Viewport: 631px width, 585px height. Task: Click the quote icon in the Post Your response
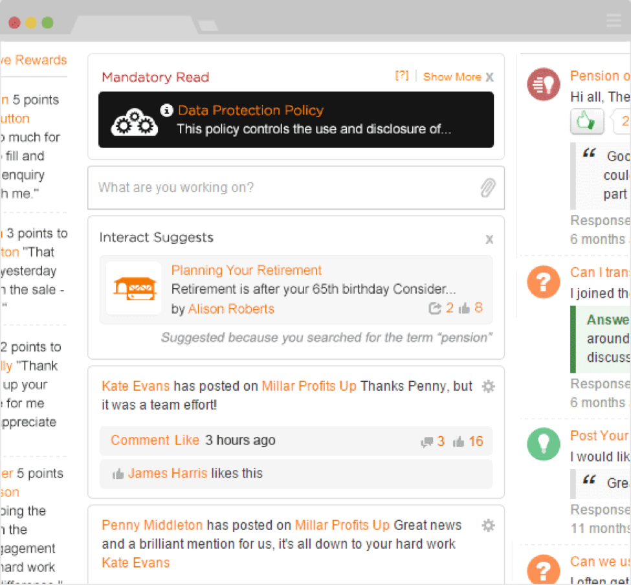[x=589, y=480]
